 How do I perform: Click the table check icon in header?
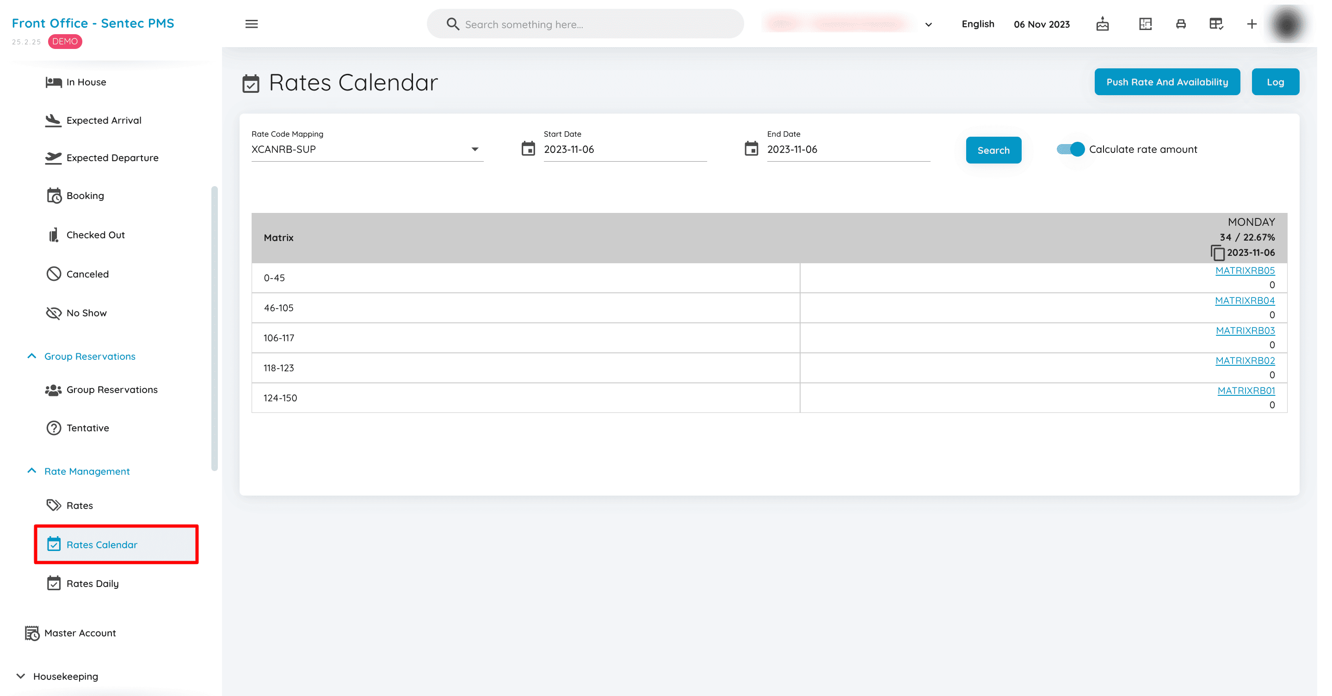tap(1215, 24)
